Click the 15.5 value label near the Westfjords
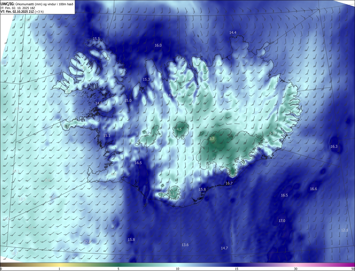The height and width of the screenshot is (271, 355). tap(97, 39)
